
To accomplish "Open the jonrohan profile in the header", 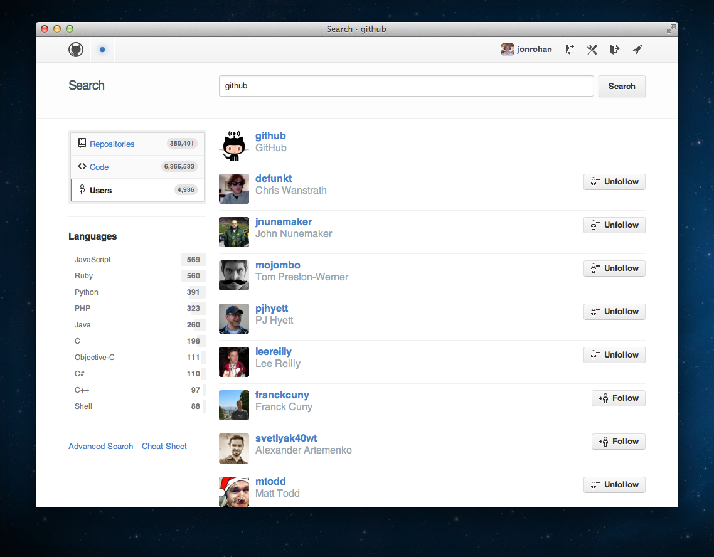I will [x=526, y=50].
